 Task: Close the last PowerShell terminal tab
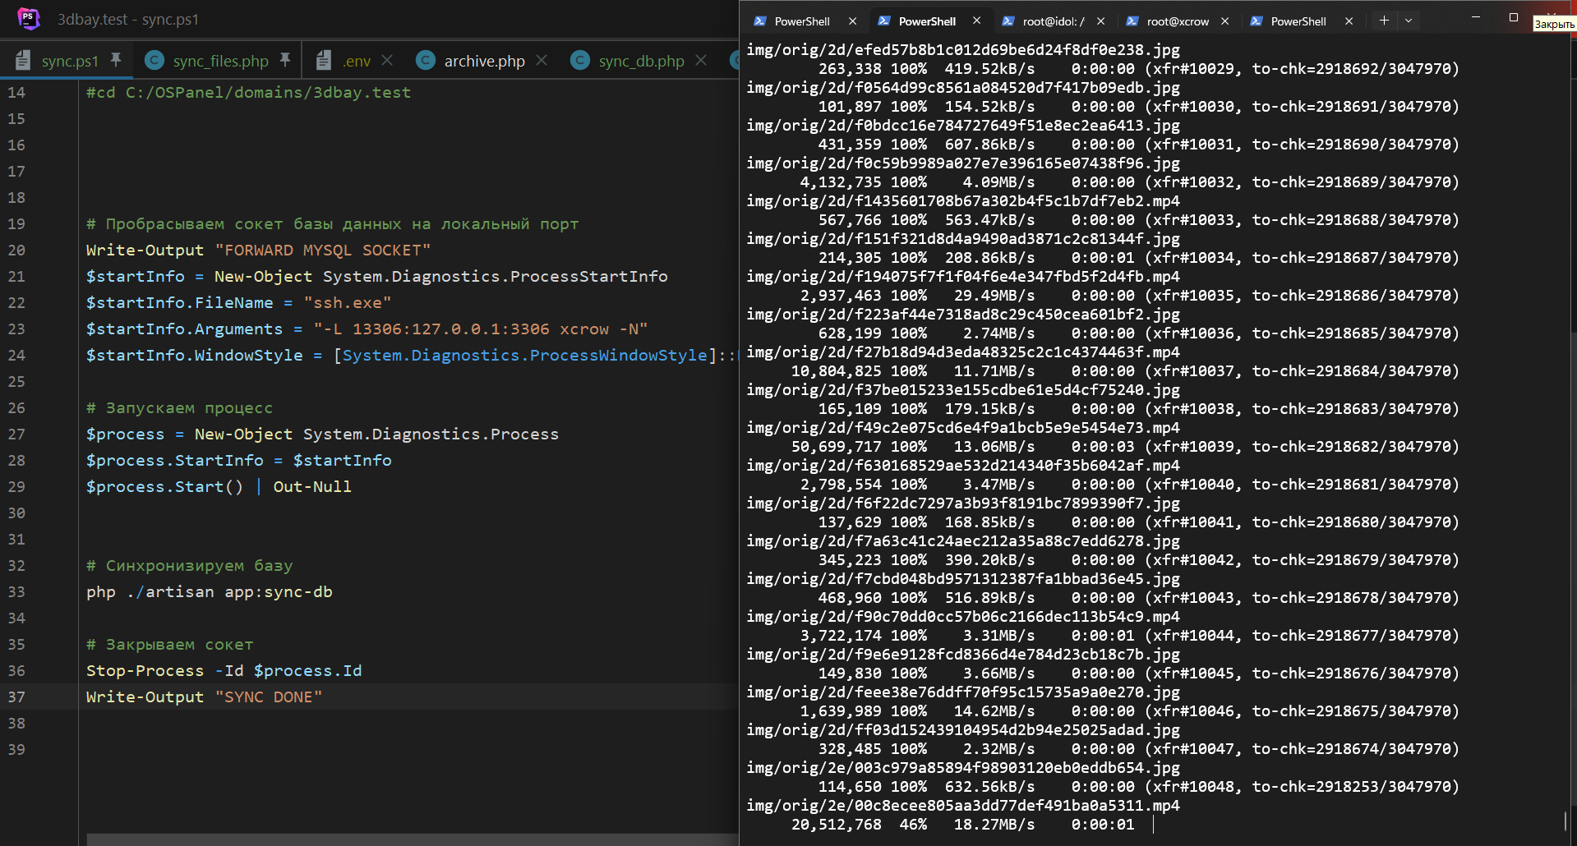pyautogui.click(x=1349, y=21)
